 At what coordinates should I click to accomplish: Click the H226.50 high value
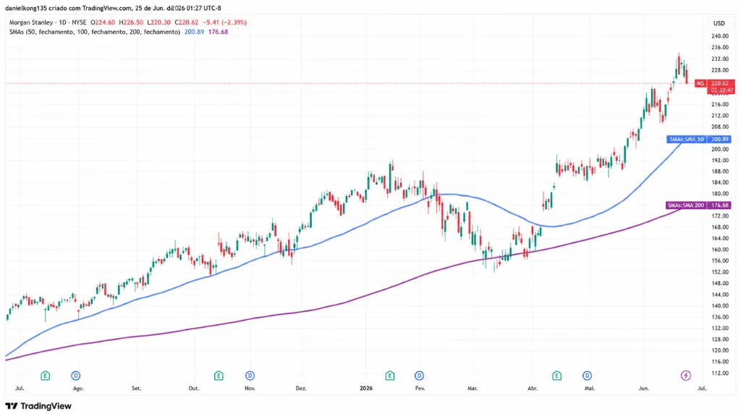pyautogui.click(x=131, y=22)
